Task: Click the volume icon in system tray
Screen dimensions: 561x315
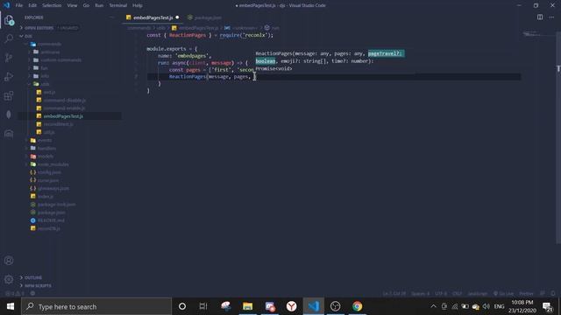Action: tap(486, 306)
